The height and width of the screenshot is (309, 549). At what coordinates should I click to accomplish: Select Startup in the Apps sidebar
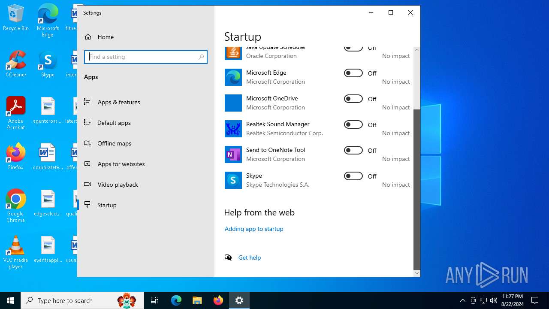click(146, 205)
